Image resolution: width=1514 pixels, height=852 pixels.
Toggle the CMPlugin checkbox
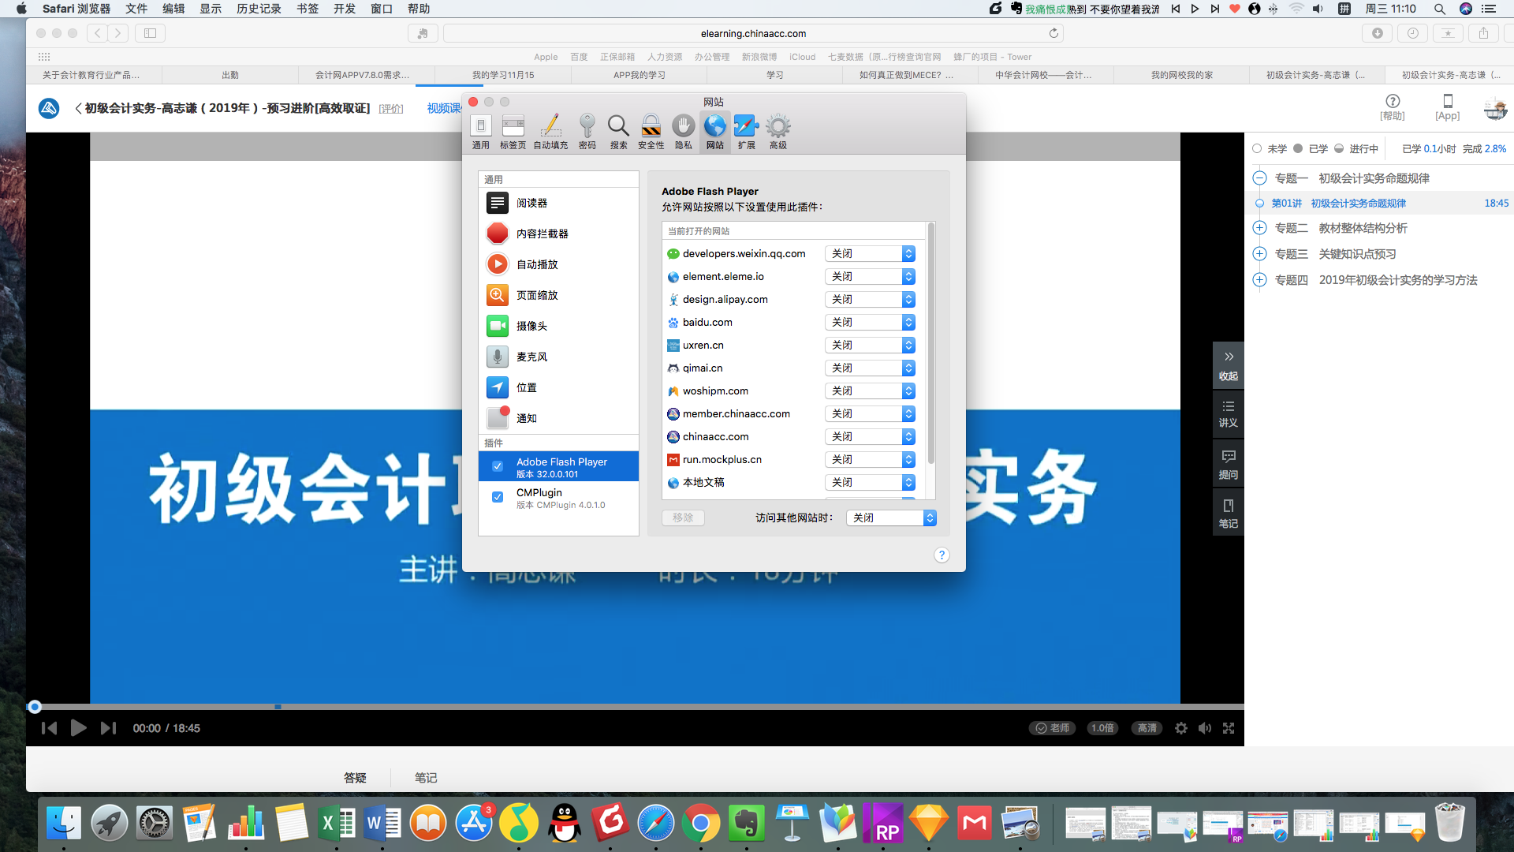[x=498, y=497]
